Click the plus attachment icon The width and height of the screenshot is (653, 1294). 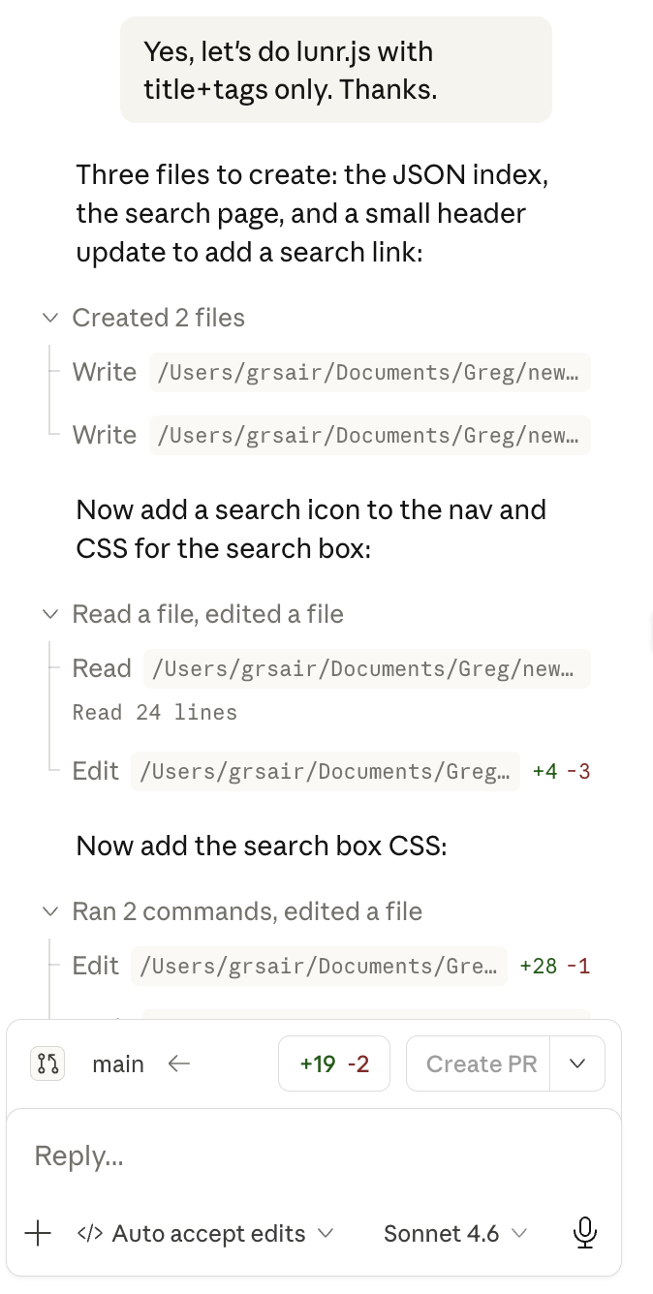pos(38,1233)
